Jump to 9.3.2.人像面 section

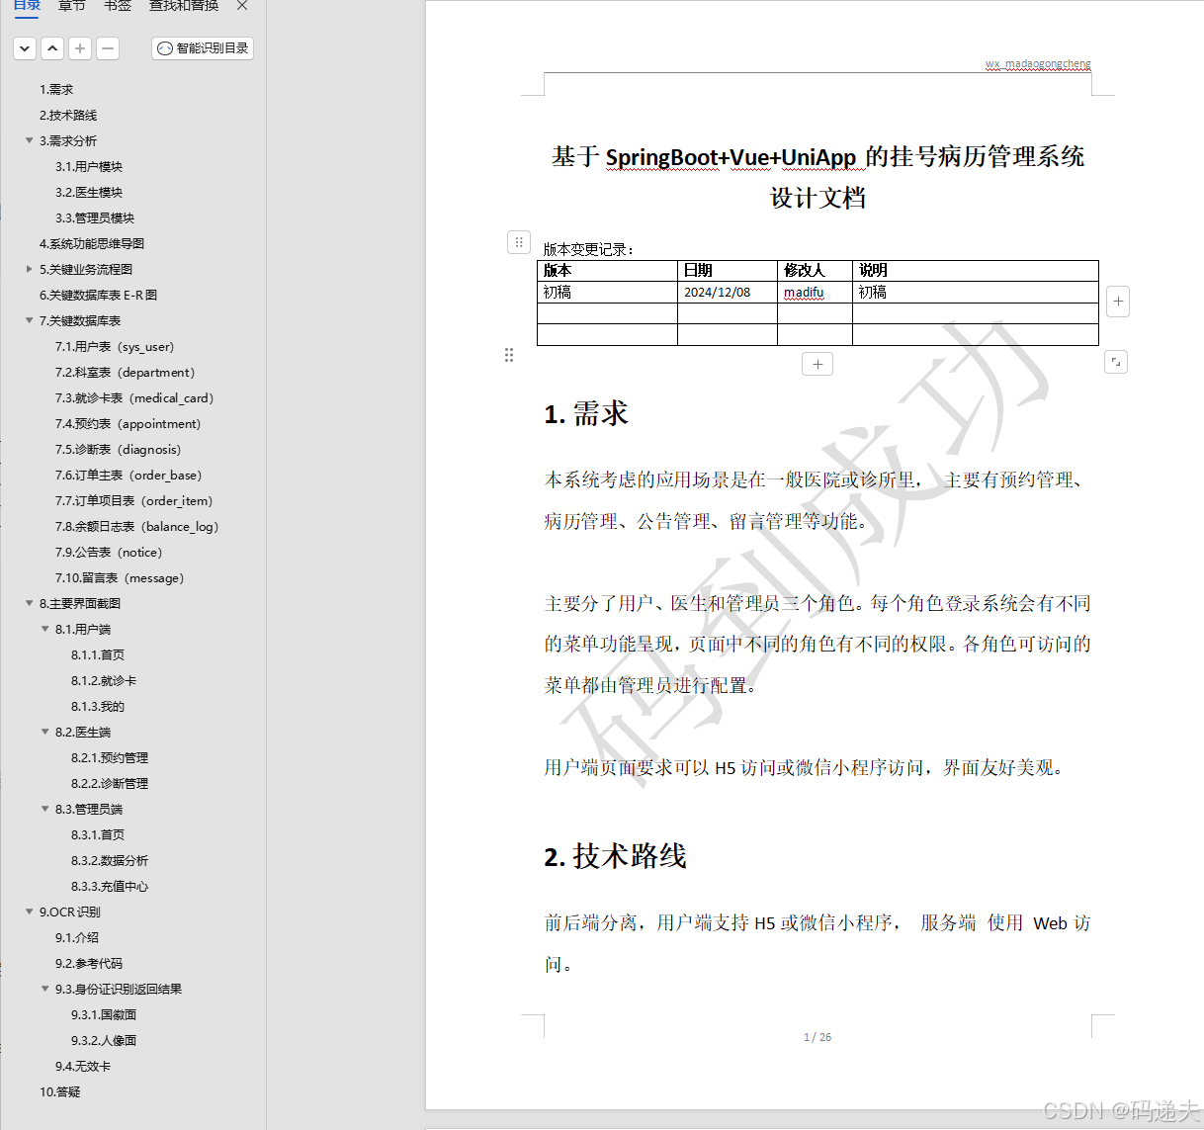(x=104, y=1040)
